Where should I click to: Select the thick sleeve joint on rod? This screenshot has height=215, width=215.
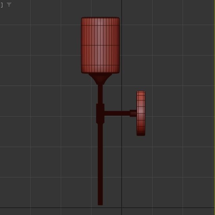click(100, 113)
